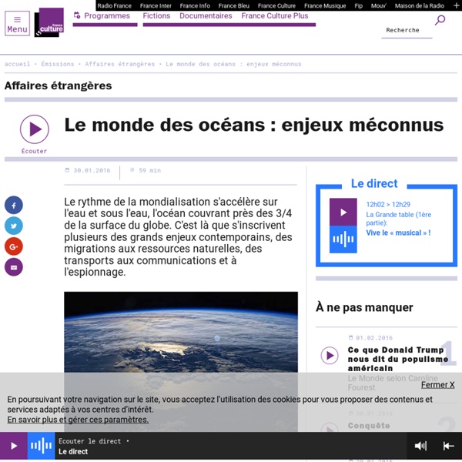This screenshot has height=462, width=462.
Task: Collapse the player bar with arrow icon
Action: (448, 446)
